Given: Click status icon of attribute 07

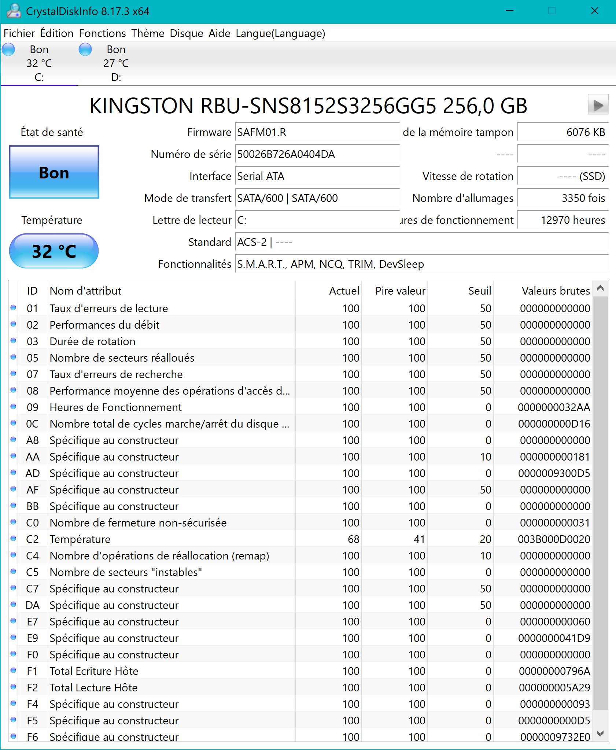Looking at the screenshot, I should coord(13,374).
